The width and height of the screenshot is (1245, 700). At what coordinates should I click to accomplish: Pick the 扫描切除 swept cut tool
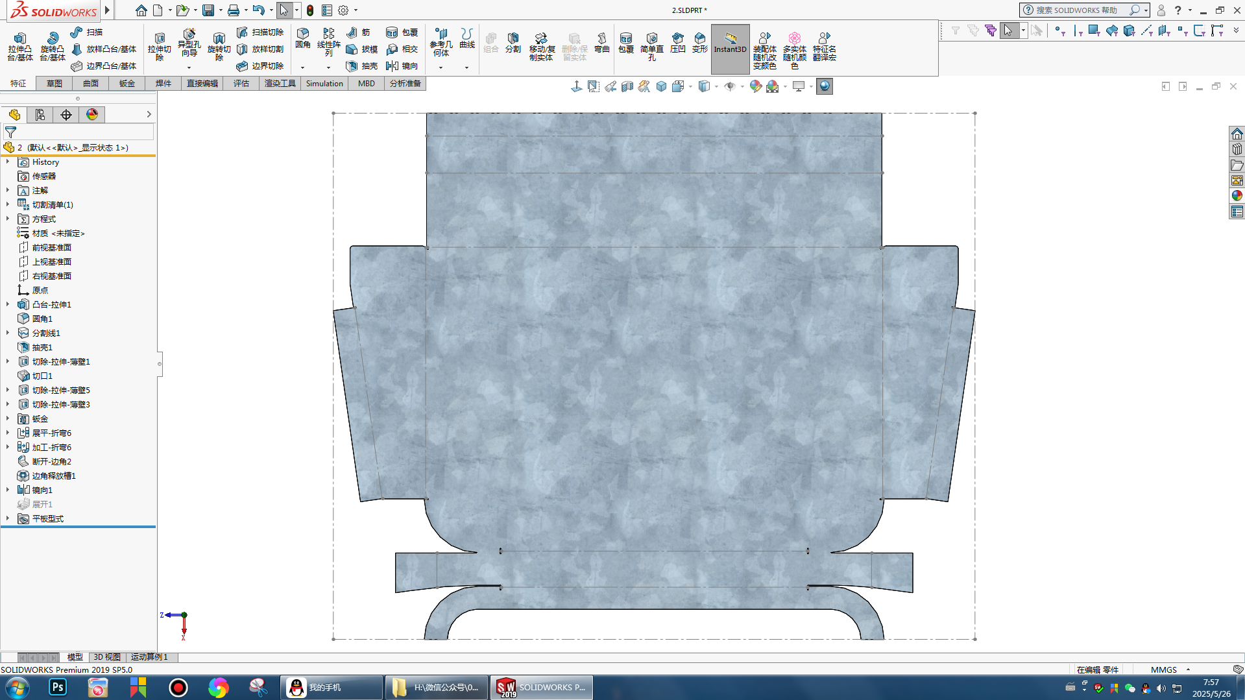click(260, 32)
